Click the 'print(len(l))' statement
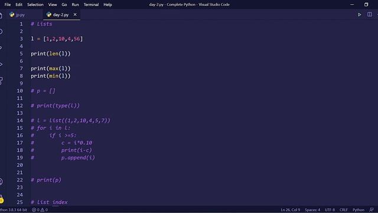The width and height of the screenshot is (378, 213). pos(51,54)
